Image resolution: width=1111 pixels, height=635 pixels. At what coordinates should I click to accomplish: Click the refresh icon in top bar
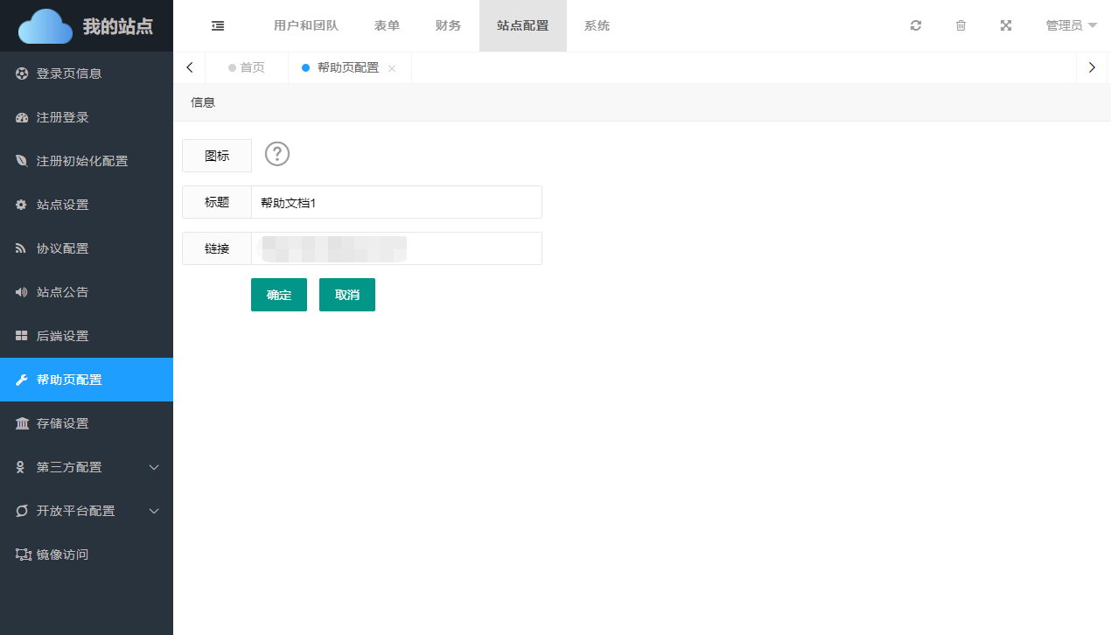point(916,26)
